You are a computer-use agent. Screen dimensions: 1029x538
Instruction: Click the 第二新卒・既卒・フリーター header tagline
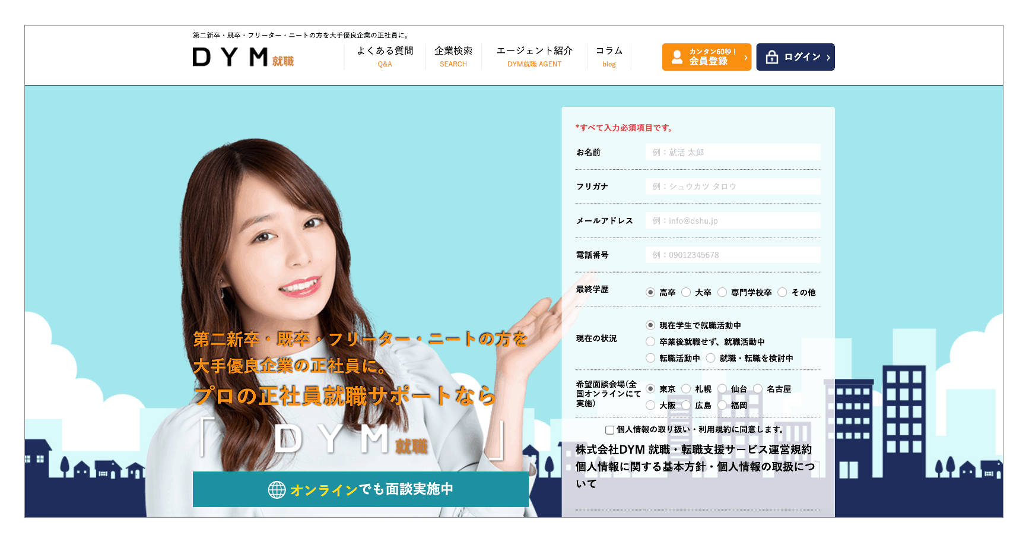(x=301, y=35)
